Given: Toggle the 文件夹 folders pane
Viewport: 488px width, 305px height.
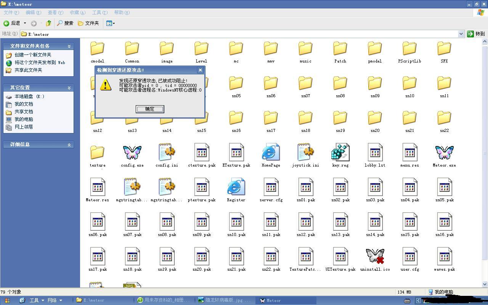Looking at the screenshot, I should (88, 23).
